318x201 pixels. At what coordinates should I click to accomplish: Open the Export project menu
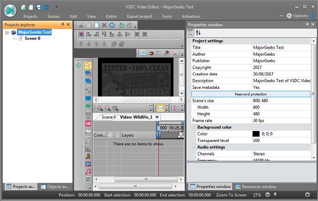[x=140, y=16]
